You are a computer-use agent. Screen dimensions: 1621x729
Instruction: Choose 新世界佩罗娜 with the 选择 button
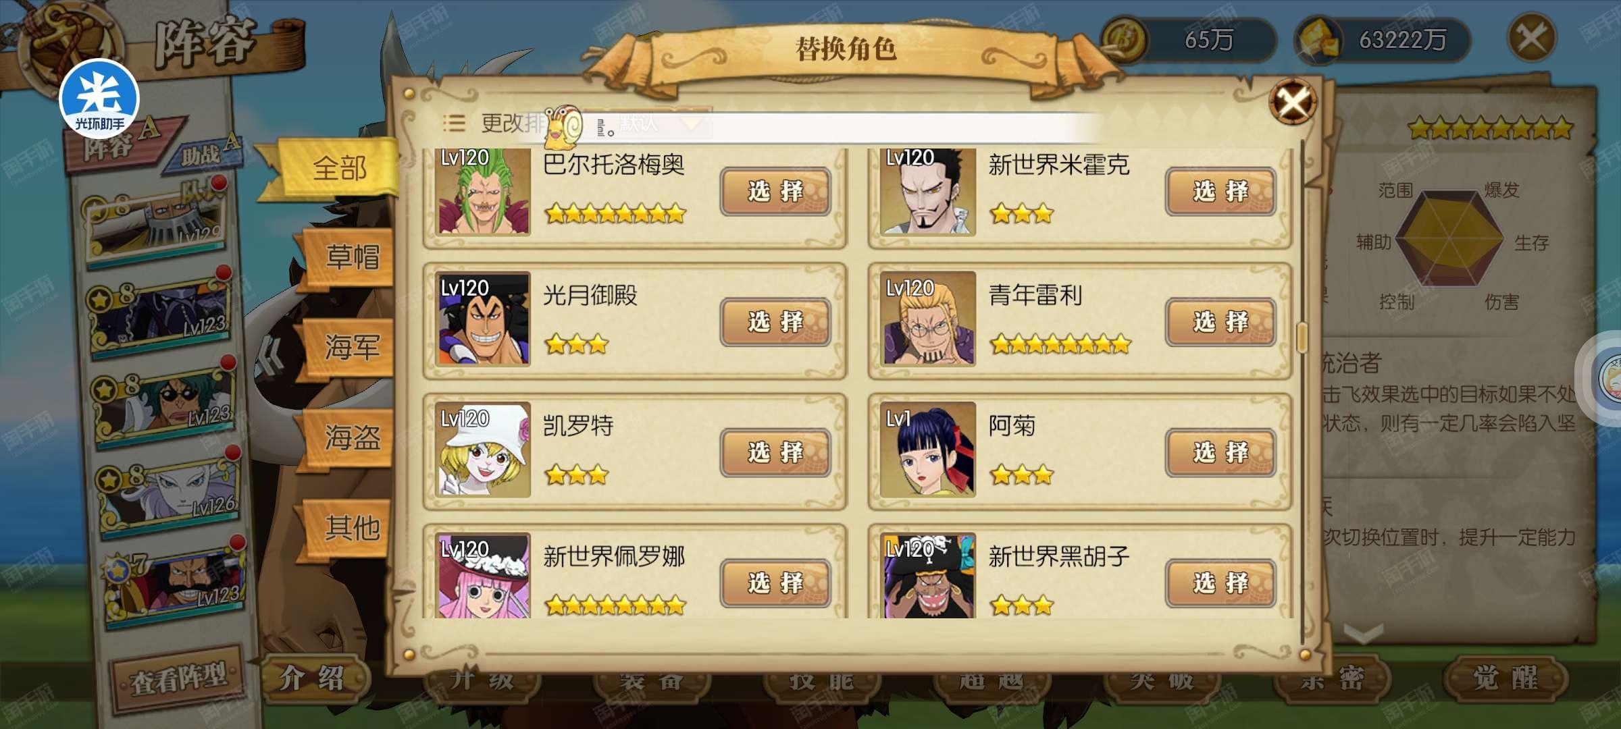point(775,583)
